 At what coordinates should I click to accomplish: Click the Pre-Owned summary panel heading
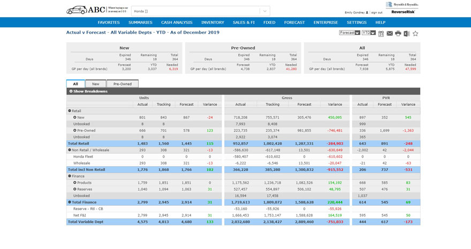tap(243, 48)
